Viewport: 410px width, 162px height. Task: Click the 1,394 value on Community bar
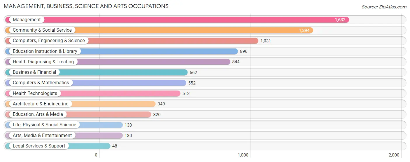click(x=304, y=30)
